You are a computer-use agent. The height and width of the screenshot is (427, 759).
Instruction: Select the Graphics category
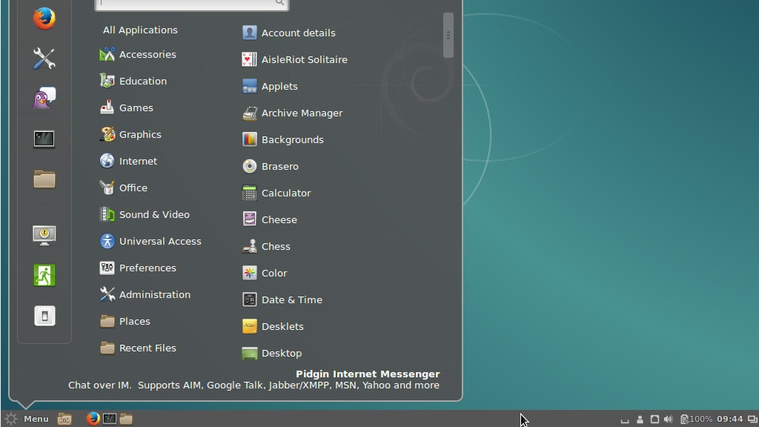coord(141,134)
